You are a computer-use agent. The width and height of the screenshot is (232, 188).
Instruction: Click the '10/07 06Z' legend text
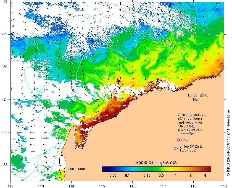point(188,150)
